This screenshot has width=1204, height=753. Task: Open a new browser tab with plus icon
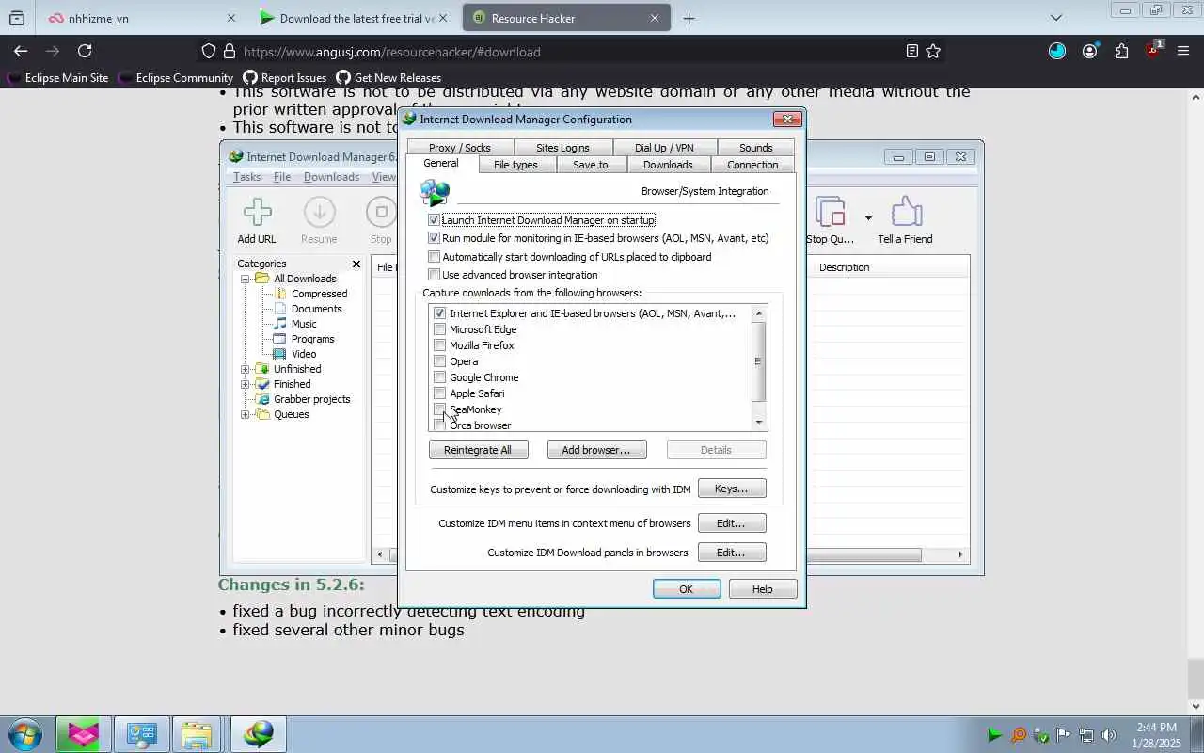tap(689, 18)
